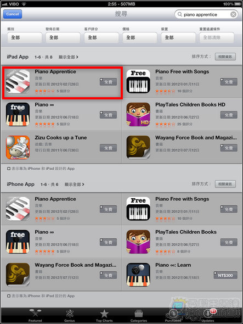The image size is (243, 324).
Task: Expand 顯示全部 for iPad App results
Action: [69, 57]
